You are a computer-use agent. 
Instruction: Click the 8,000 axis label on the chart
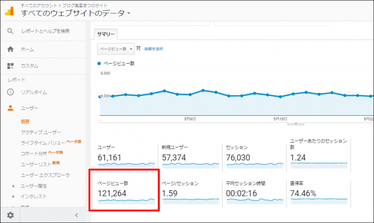click(105, 73)
